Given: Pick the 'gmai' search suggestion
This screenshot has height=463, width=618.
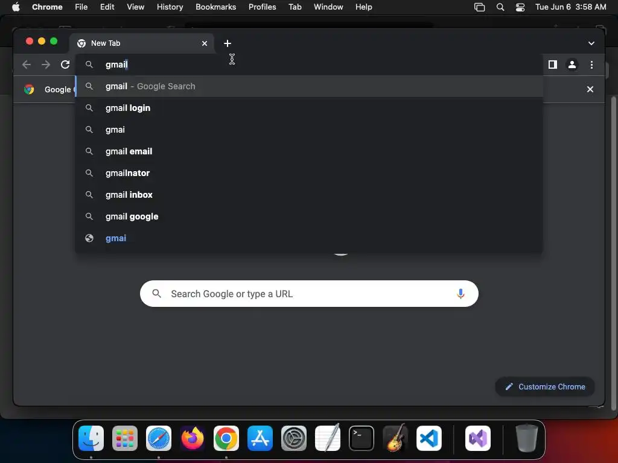Looking at the screenshot, I should (x=310, y=130).
